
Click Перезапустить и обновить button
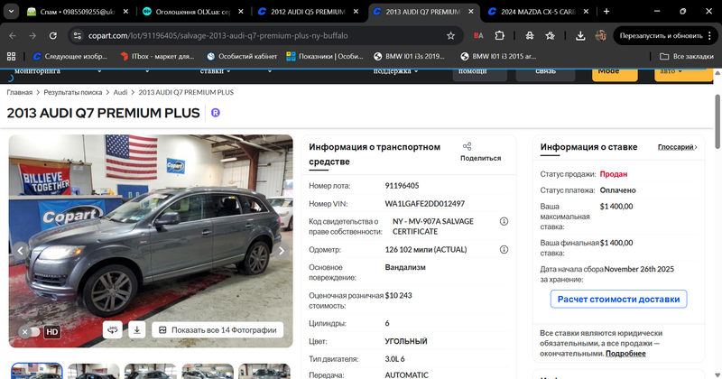pos(661,35)
